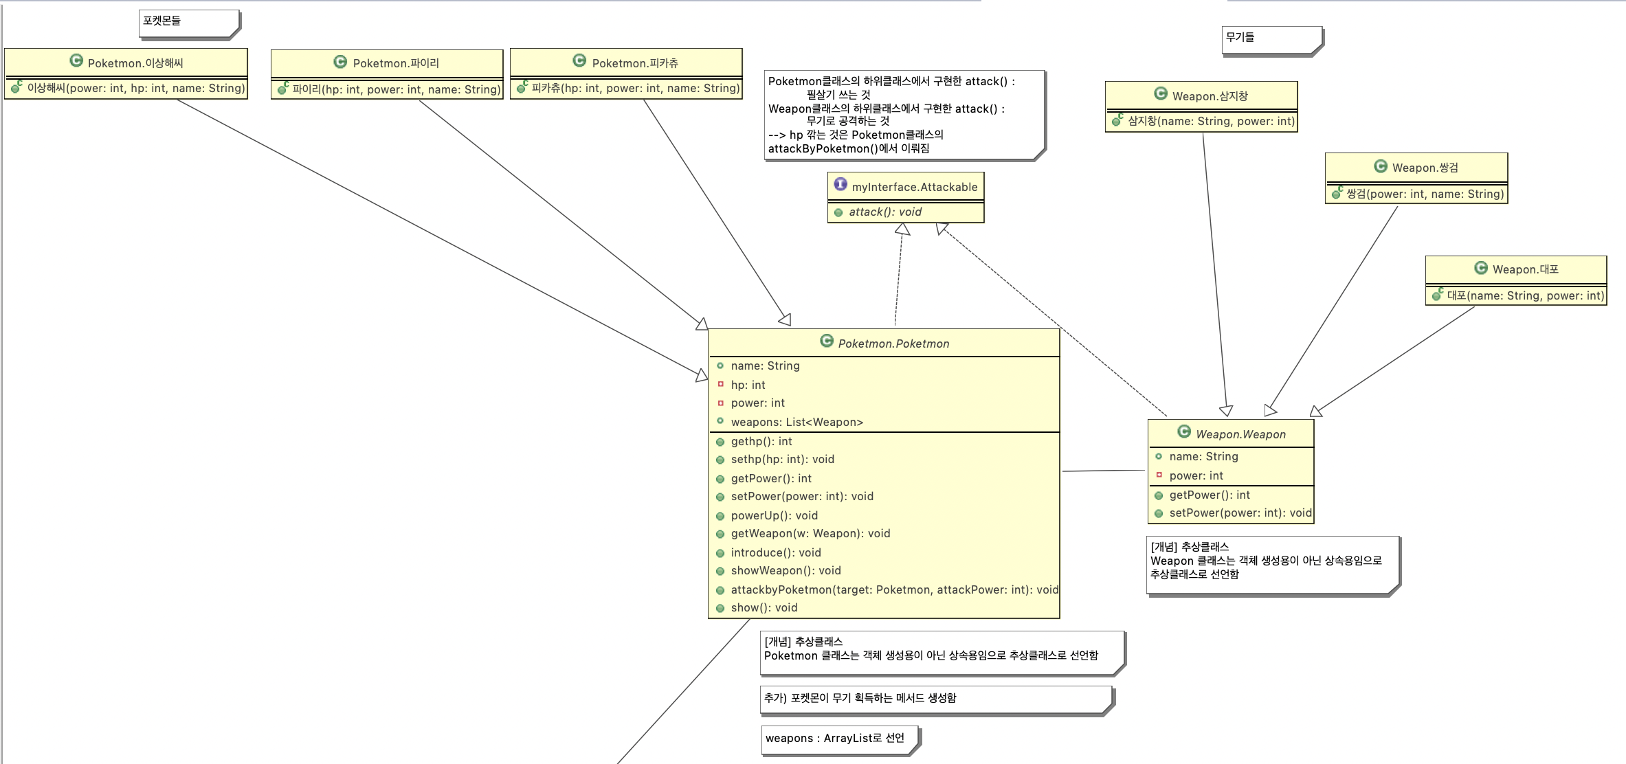Select the private hp: int field icon
The image size is (1626, 764).
coord(720,384)
